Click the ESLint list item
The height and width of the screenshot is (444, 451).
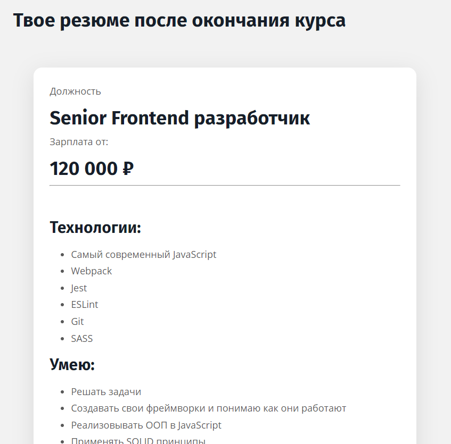click(85, 305)
